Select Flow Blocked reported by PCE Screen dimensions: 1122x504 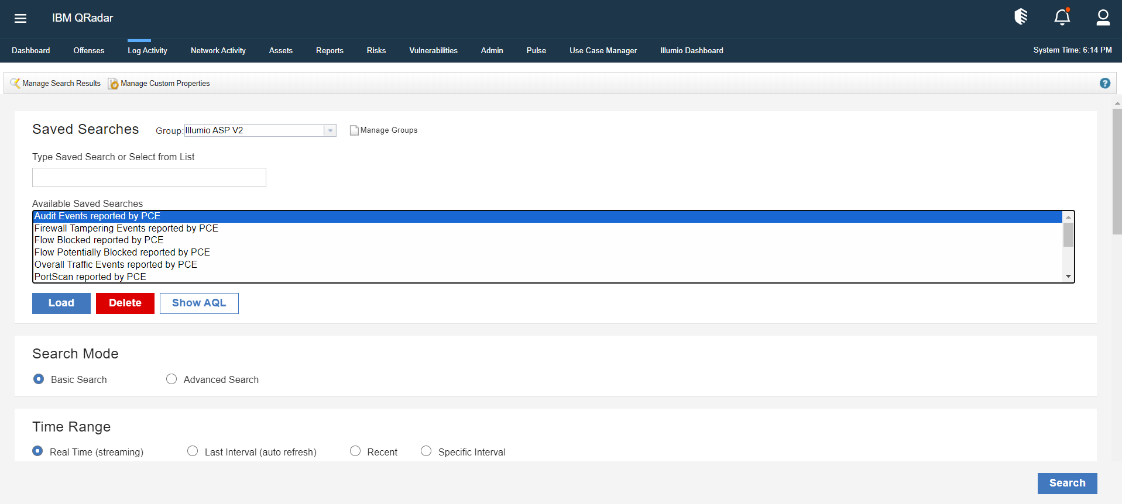[547, 240]
